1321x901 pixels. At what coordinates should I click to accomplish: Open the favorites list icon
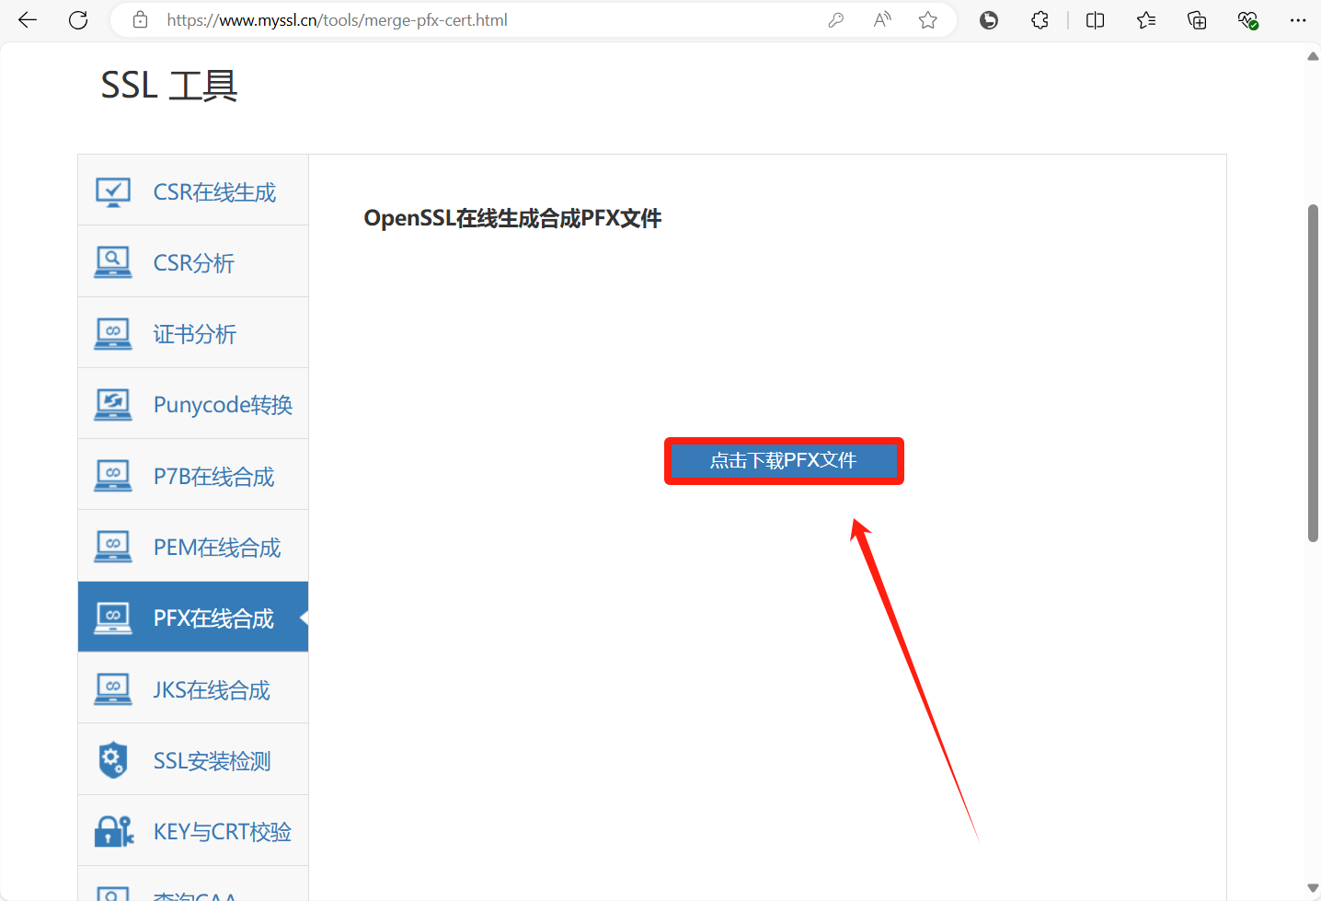1145,20
